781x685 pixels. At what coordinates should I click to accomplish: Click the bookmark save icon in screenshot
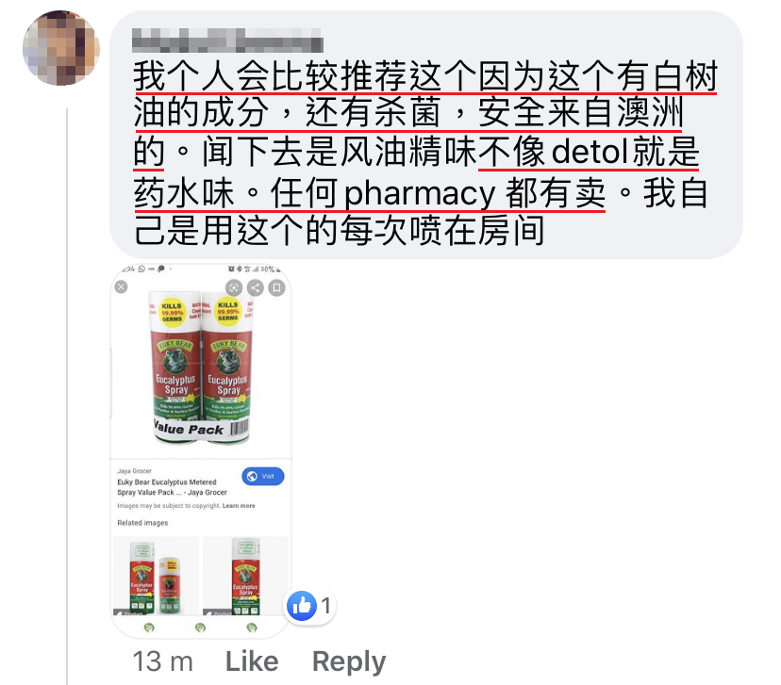pyautogui.click(x=277, y=287)
